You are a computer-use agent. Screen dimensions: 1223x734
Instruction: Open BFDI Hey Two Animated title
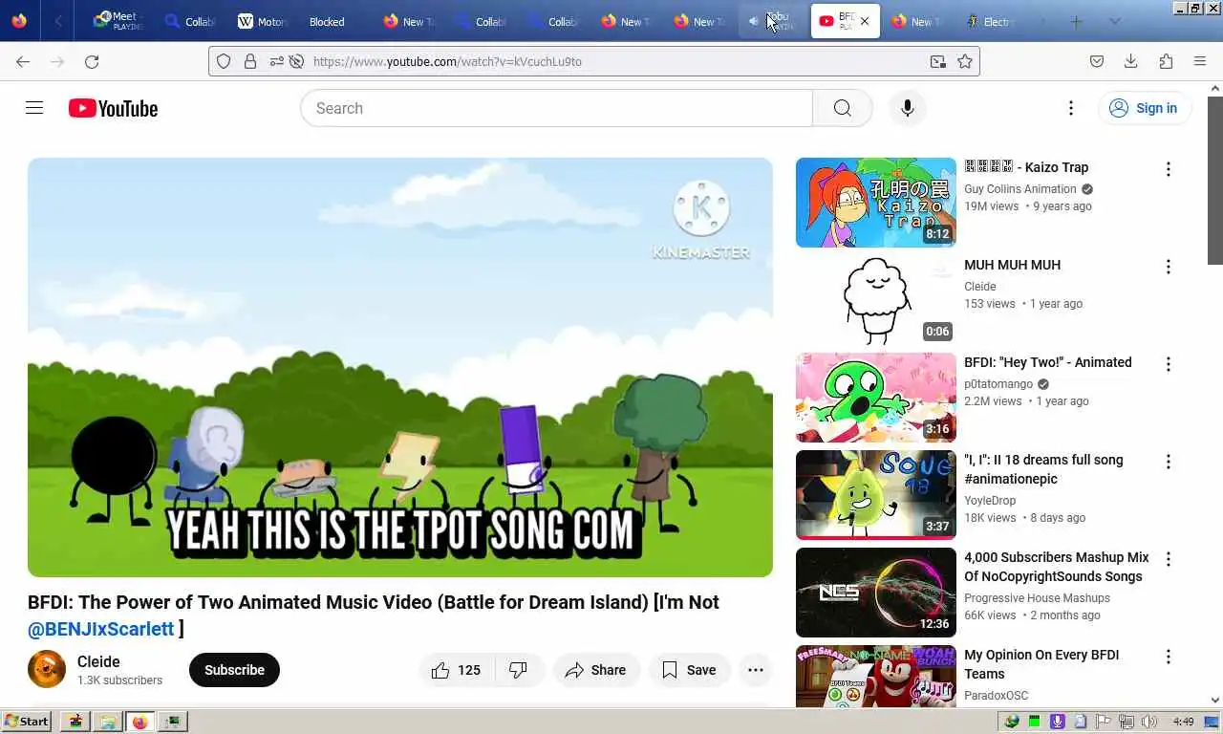pyautogui.click(x=1048, y=362)
